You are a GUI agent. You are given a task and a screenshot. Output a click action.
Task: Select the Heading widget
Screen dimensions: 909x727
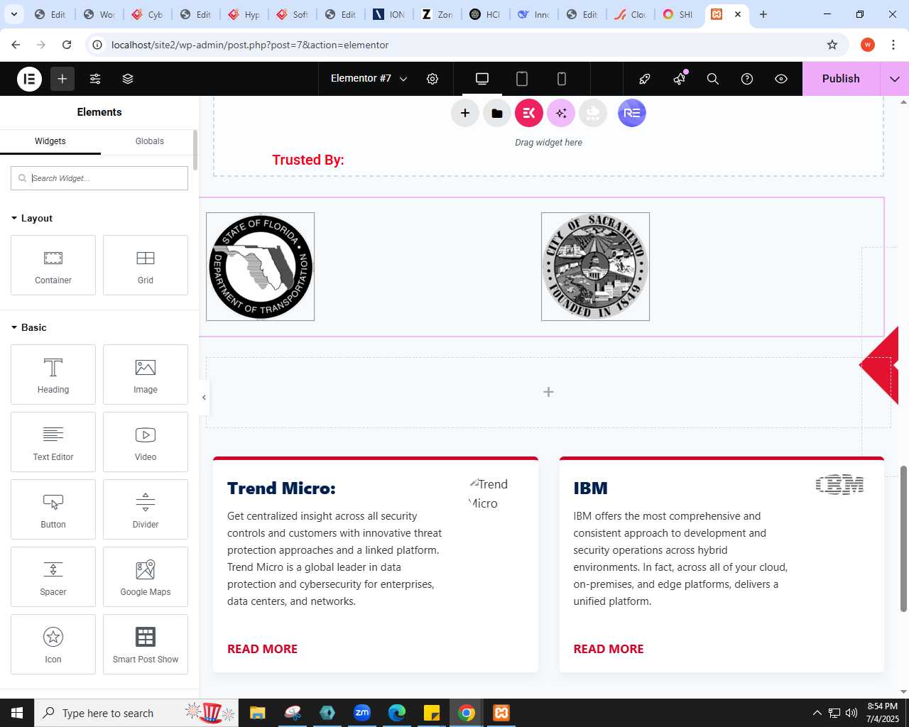[53, 375]
